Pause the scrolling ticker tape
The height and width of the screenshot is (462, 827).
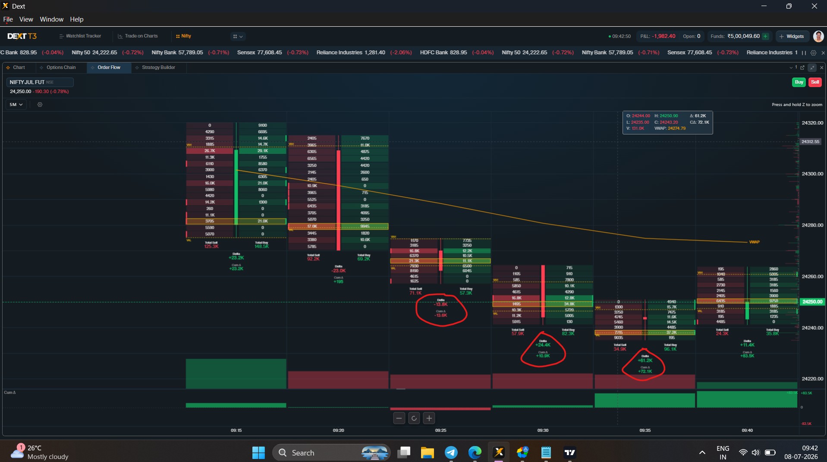[x=804, y=53]
